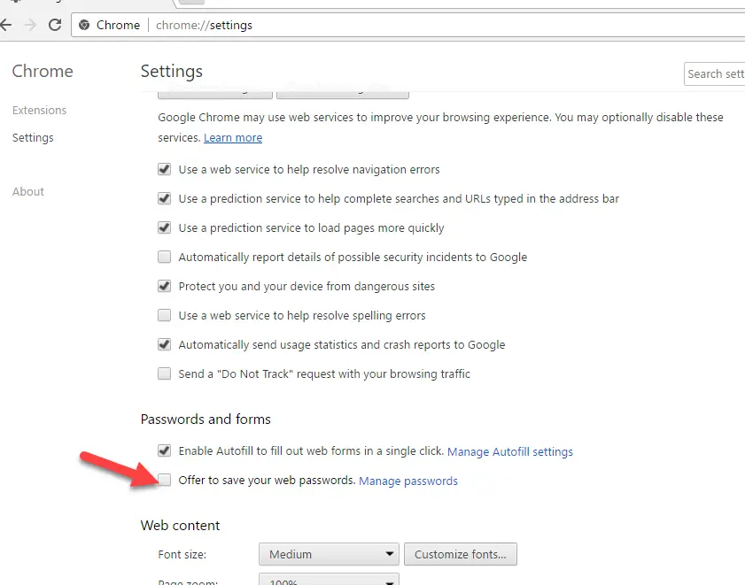
Task: Click the Settings page title
Action: tap(172, 71)
